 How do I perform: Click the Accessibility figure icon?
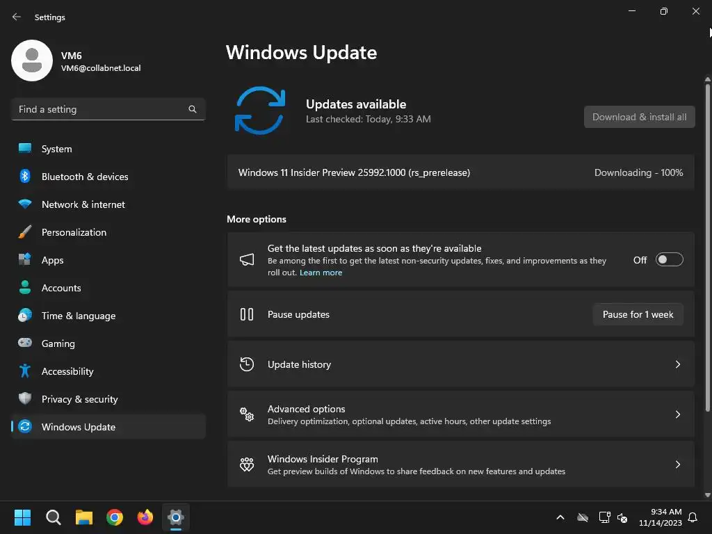25,371
